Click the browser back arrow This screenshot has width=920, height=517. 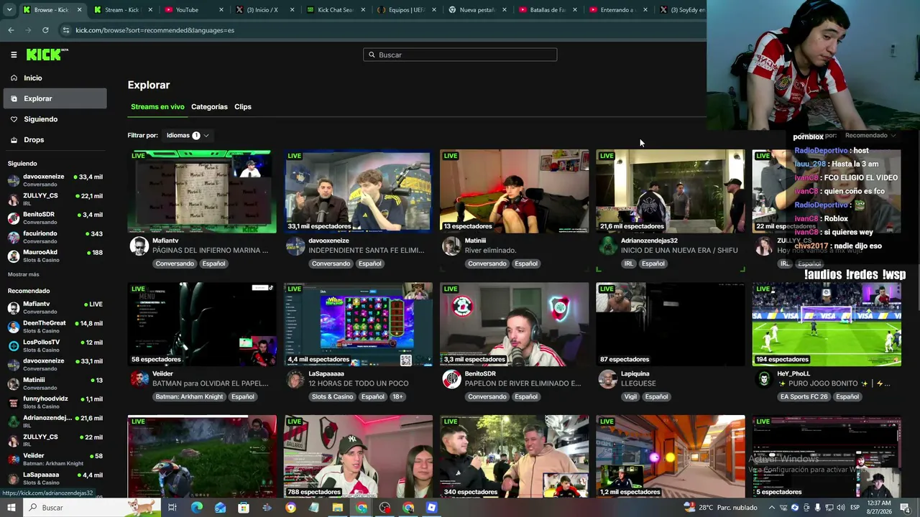tap(11, 30)
